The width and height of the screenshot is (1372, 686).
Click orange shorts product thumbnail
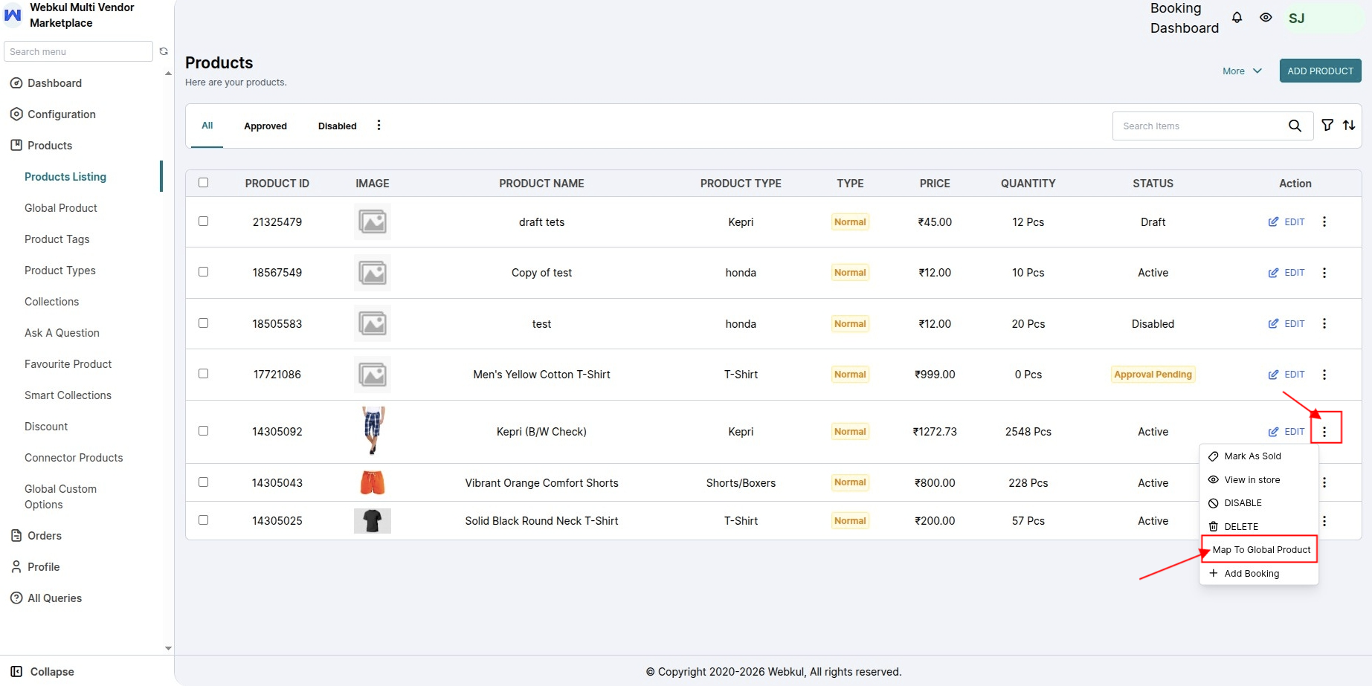tap(373, 482)
